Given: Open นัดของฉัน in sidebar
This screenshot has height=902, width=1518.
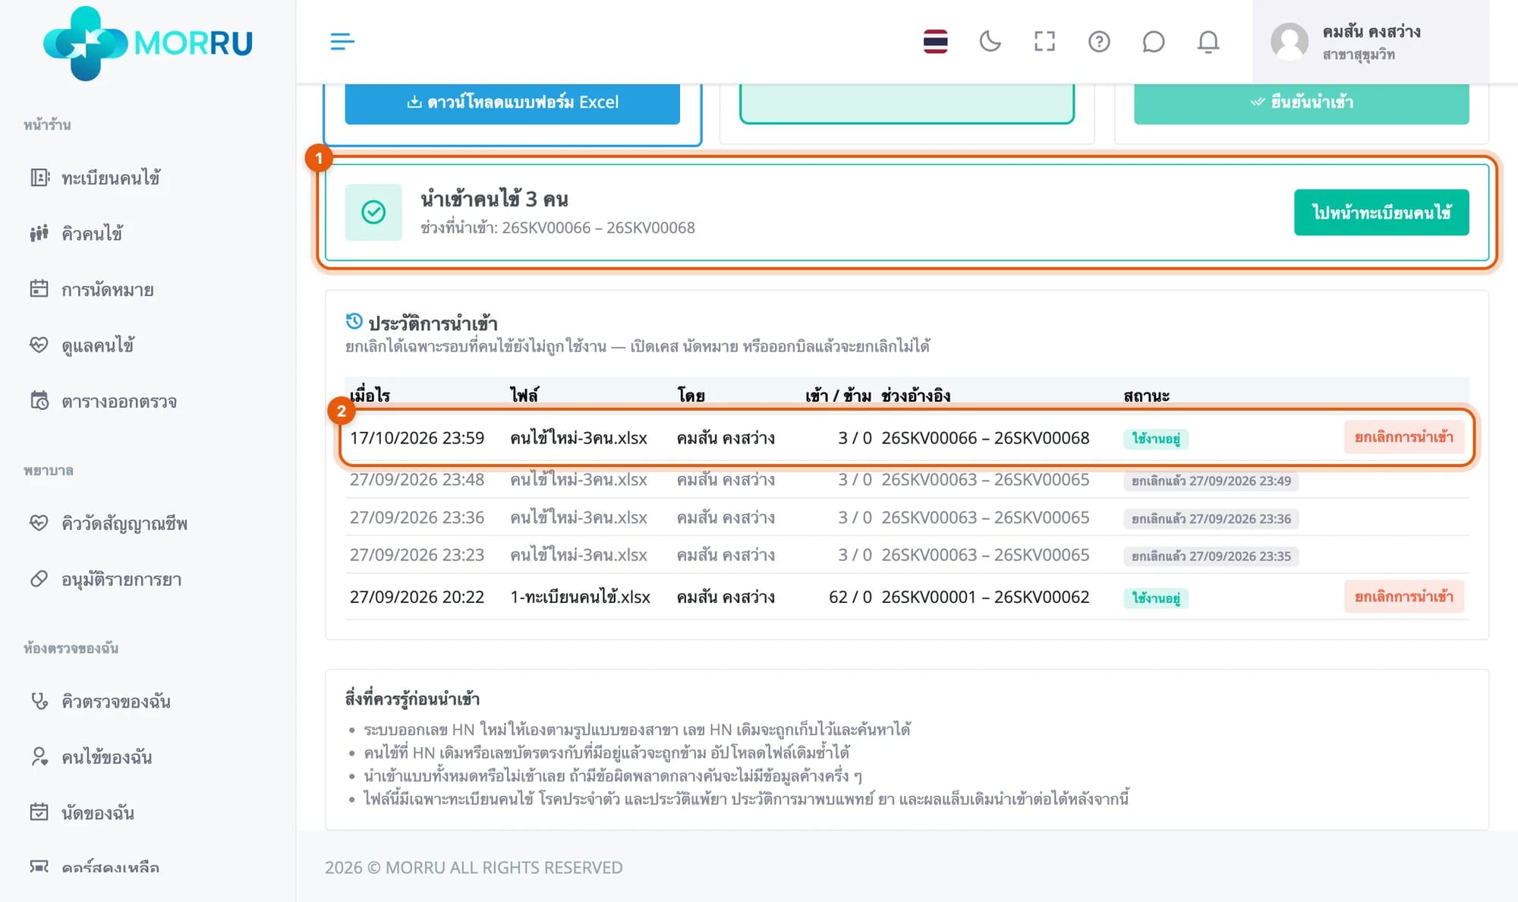Looking at the screenshot, I should click(x=98, y=812).
